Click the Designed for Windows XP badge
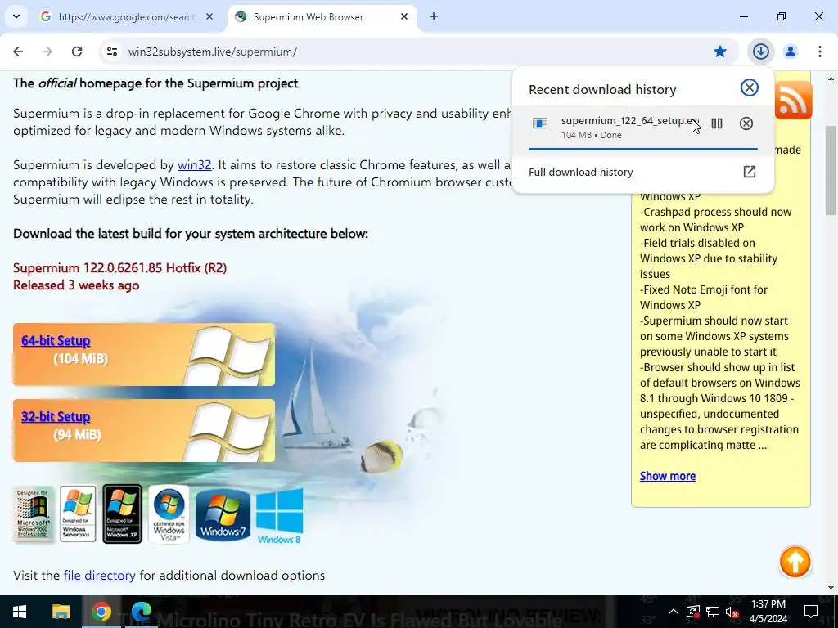This screenshot has height=628, width=838. (123, 514)
